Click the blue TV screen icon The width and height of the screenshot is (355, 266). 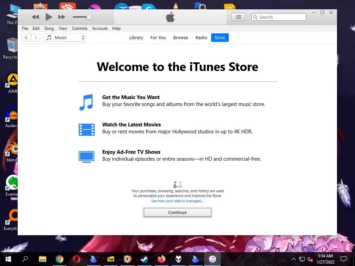[x=86, y=157]
